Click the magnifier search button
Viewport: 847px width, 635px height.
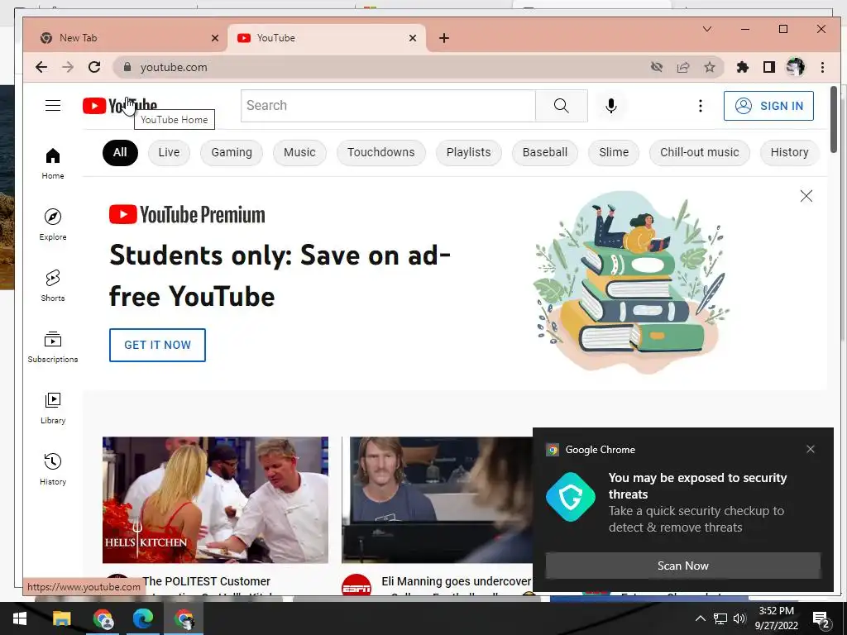pos(562,105)
